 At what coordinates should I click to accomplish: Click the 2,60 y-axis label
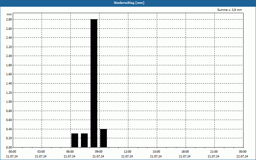coord(9,28)
